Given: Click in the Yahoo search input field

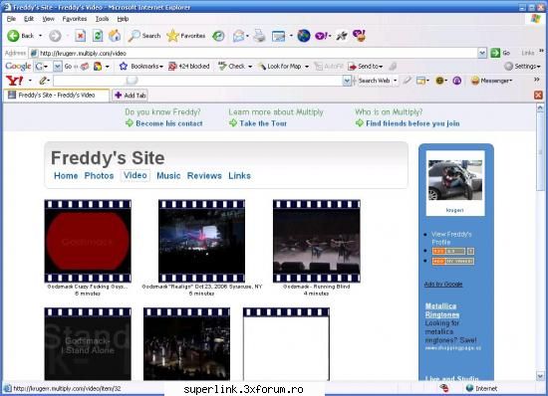Looking at the screenshot, I should point(197,81).
